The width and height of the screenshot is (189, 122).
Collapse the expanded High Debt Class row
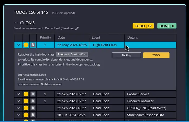point(18,45)
